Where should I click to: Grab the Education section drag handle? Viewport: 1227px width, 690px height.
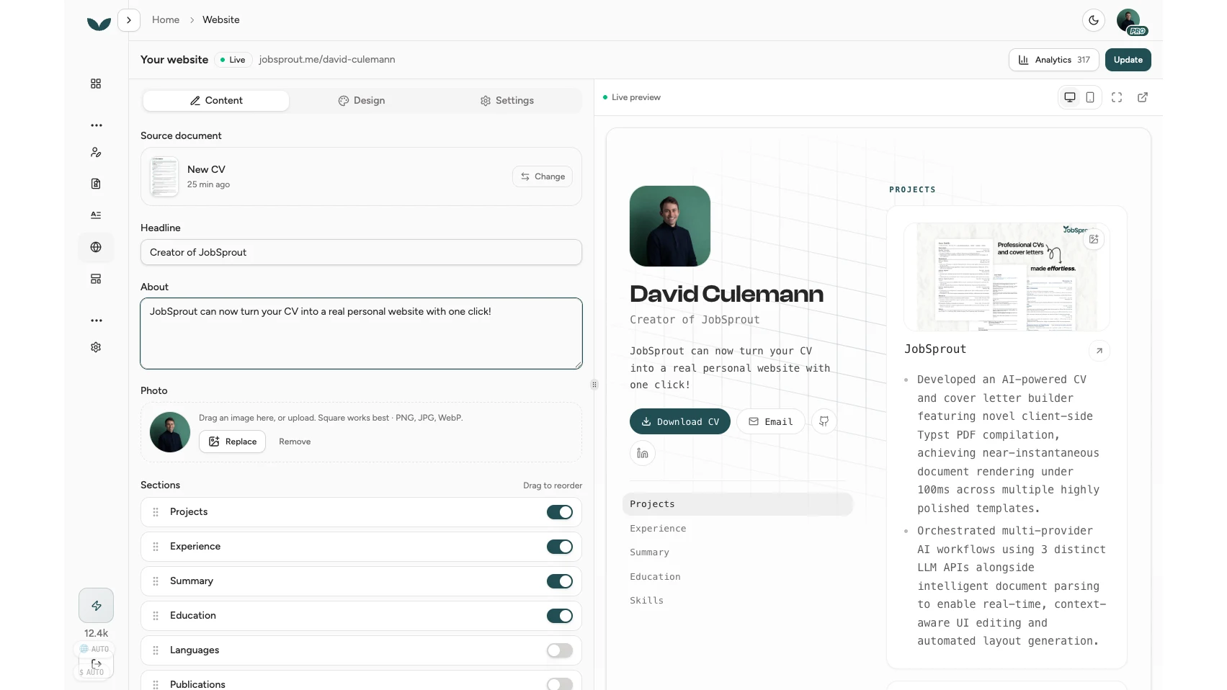tap(156, 616)
